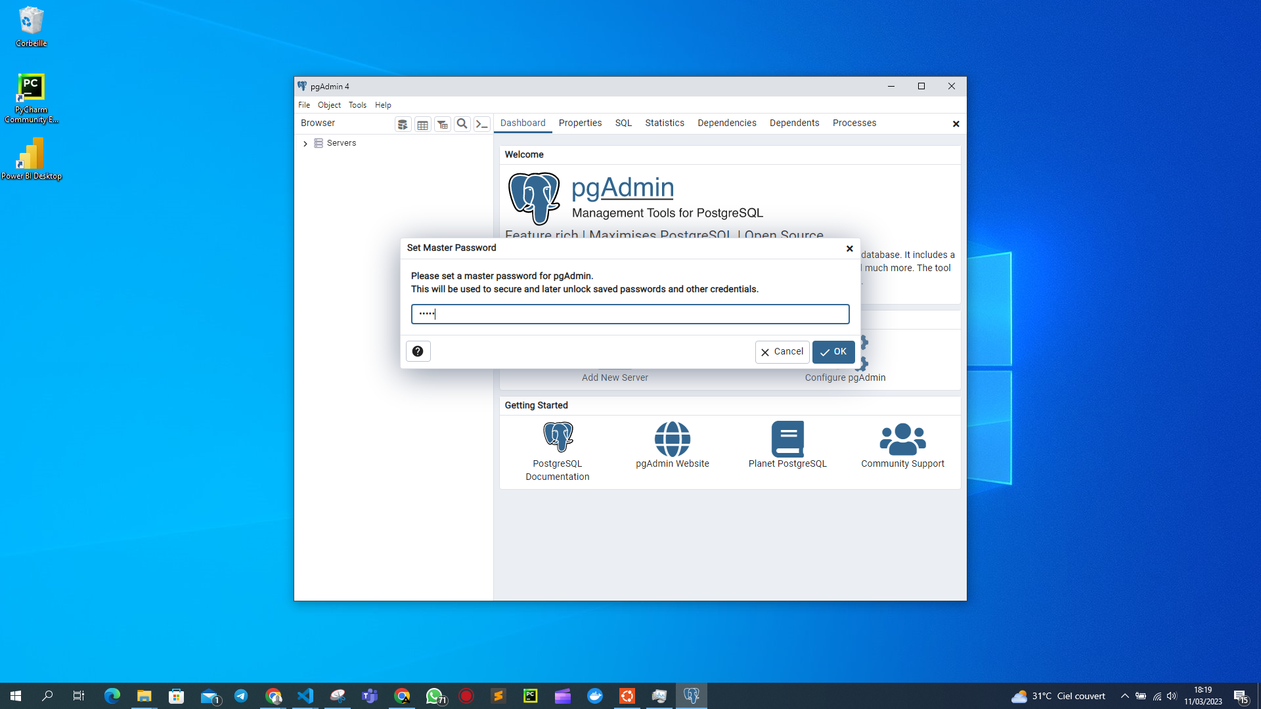
Task: Open the notification center with 15 badge
Action: click(1241, 696)
